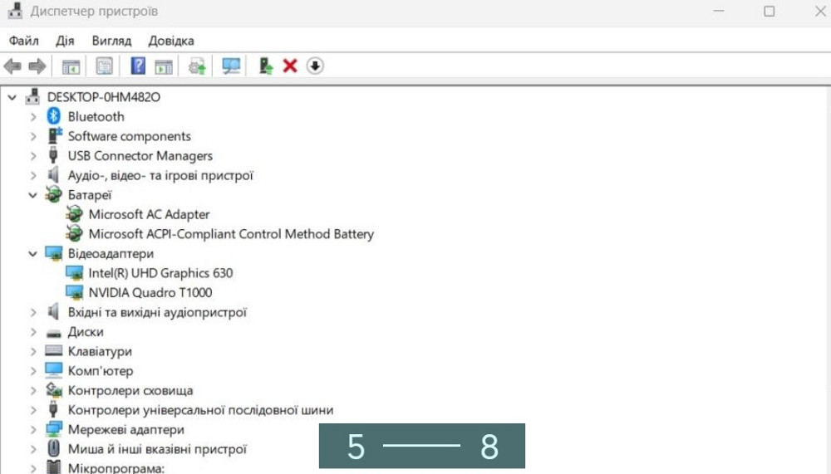The width and height of the screenshot is (831, 474).
Task: Collapse the Відеоадаптери category
Action: (x=33, y=254)
